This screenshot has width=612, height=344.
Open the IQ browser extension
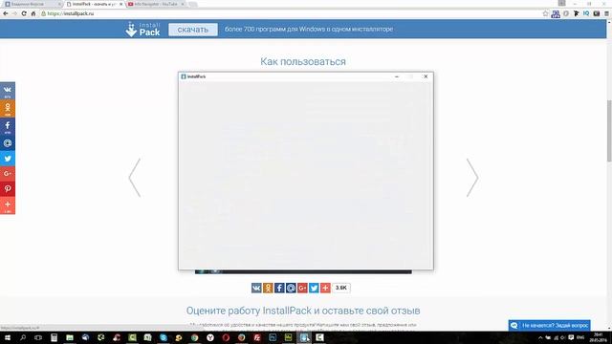pos(586,13)
